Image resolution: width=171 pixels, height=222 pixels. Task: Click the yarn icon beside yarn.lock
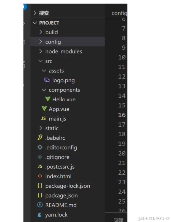40,215
